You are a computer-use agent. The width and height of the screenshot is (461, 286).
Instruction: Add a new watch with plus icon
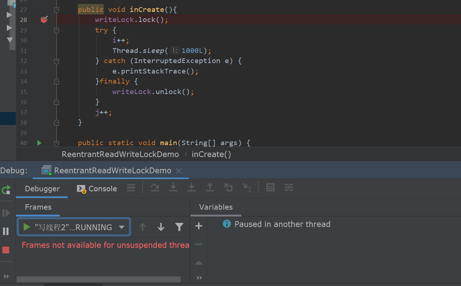pyautogui.click(x=199, y=226)
